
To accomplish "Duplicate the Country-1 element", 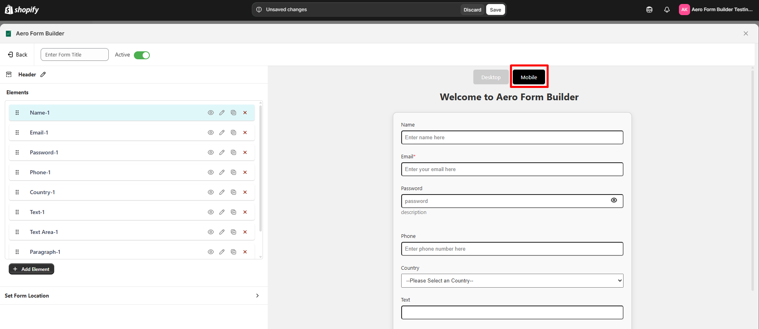I will pyautogui.click(x=233, y=192).
